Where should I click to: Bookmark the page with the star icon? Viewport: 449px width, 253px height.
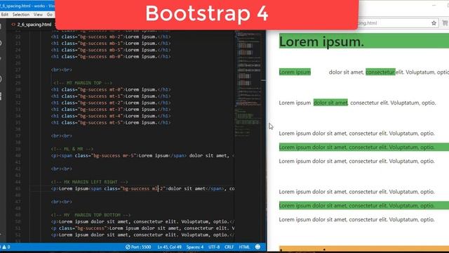click(434, 23)
